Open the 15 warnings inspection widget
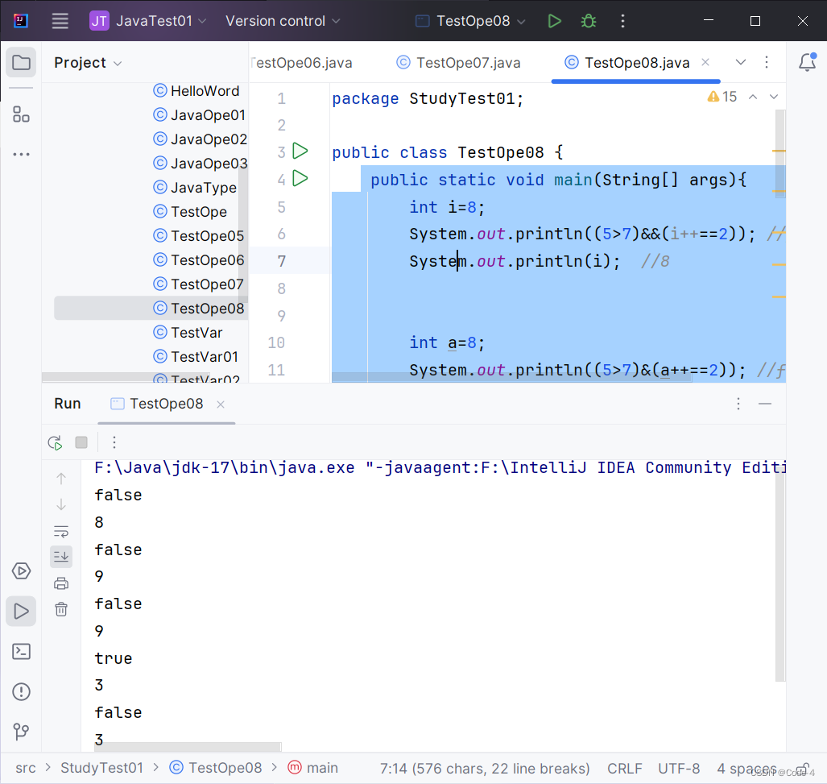The height and width of the screenshot is (784, 827). click(722, 97)
